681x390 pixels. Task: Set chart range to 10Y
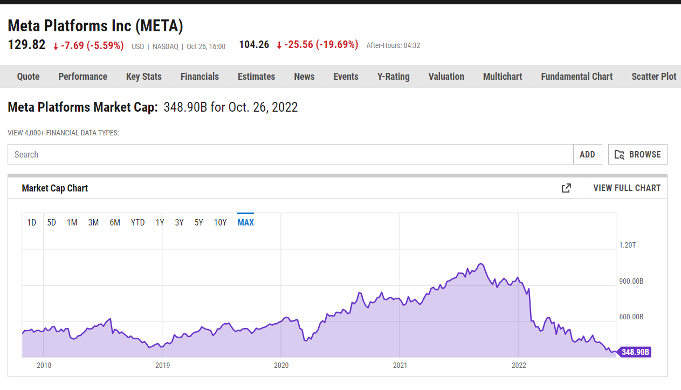[x=221, y=222]
